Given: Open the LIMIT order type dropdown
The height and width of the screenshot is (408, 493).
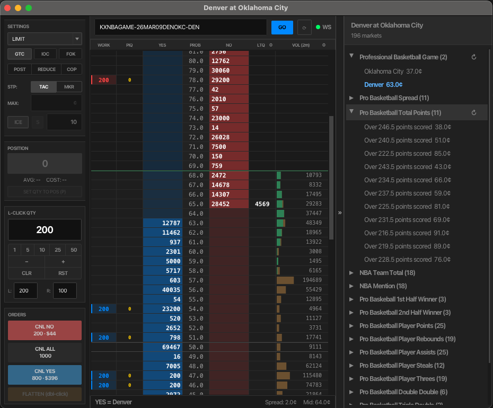Looking at the screenshot, I should pos(45,39).
